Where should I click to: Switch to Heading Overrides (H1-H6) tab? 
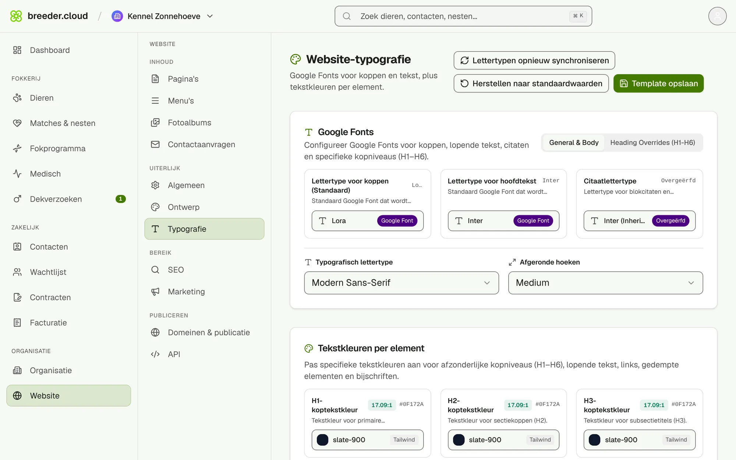[x=652, y=142]
